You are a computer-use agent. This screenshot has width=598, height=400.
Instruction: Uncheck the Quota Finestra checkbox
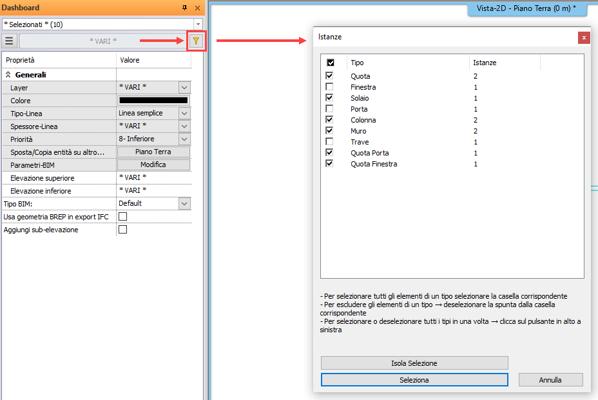329,164
